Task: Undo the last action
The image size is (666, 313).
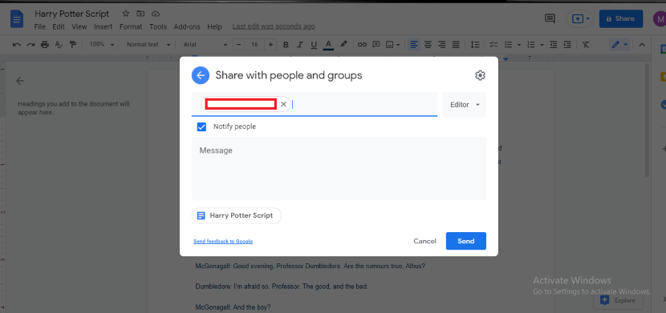Action: pyautogui.click(x=17, y=45)
